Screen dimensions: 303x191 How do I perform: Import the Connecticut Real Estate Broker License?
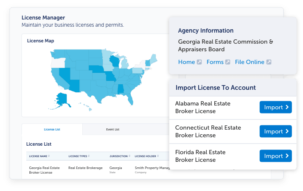point(275,132)
